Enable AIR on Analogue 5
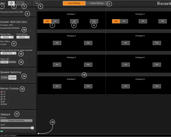 (57, 65)
